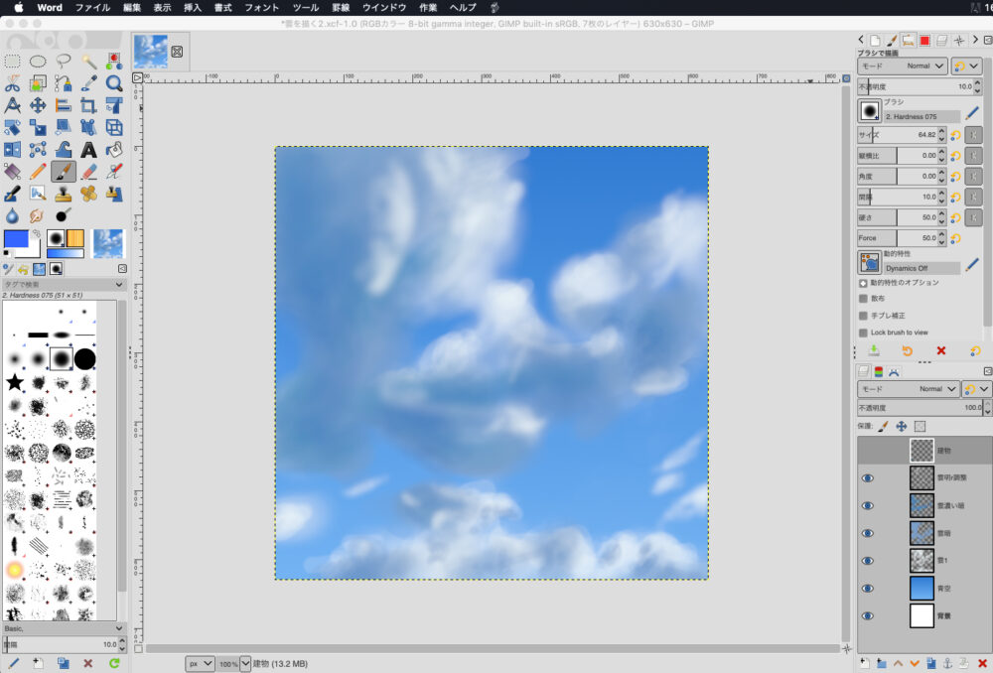Screen dimensions: 993x673
Task: Pick the Eraser tool
Action: pyautogui.click(x=88, y=172)
